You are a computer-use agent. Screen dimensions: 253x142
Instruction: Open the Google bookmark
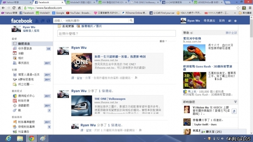pyautogui.click(x=58, y=13)
